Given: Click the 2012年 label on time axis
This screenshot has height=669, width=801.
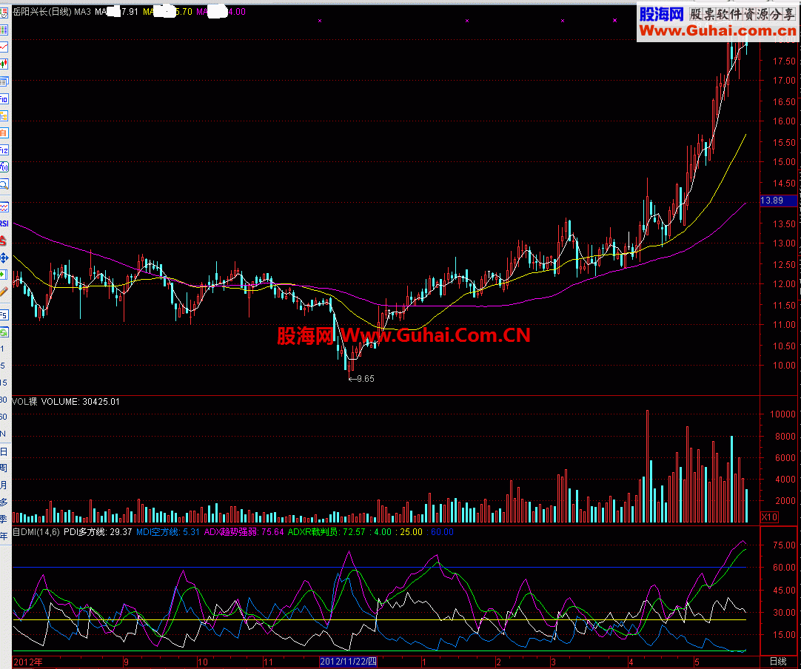Looking at the screenshot, I should (28, 662).
